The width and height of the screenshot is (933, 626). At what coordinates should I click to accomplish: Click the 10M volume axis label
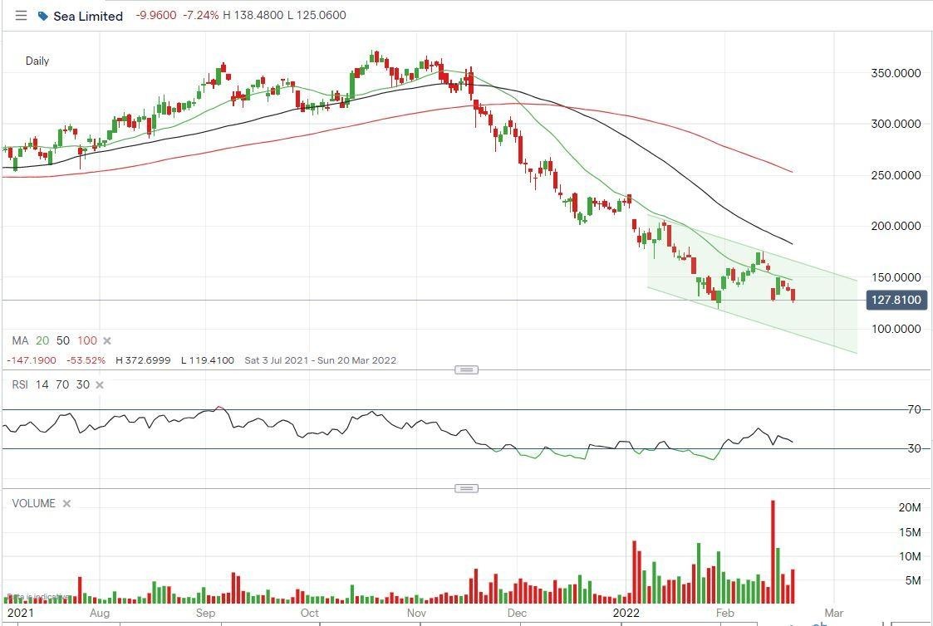(910, 556)
